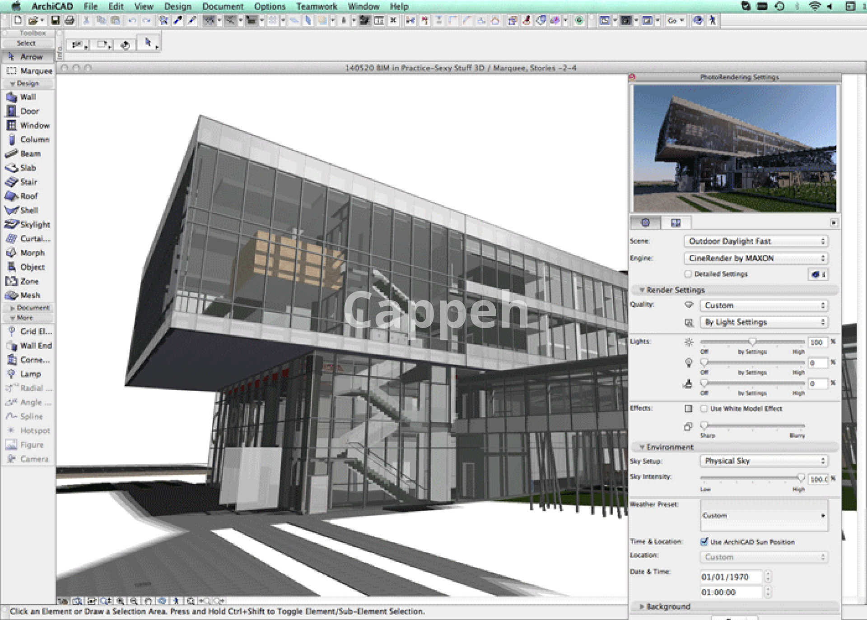This screenshot has width=867, height=620.
Task: Uncheck Use ArchiCAD Sun Position
Action: tap(704, 541)
